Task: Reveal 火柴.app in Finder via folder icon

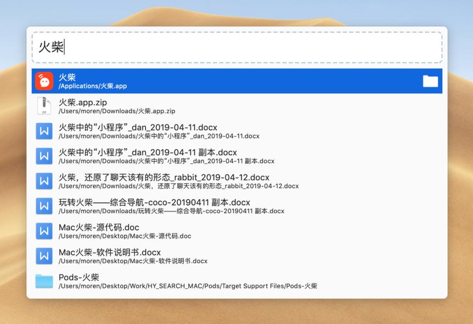Action: pos(430,81)
